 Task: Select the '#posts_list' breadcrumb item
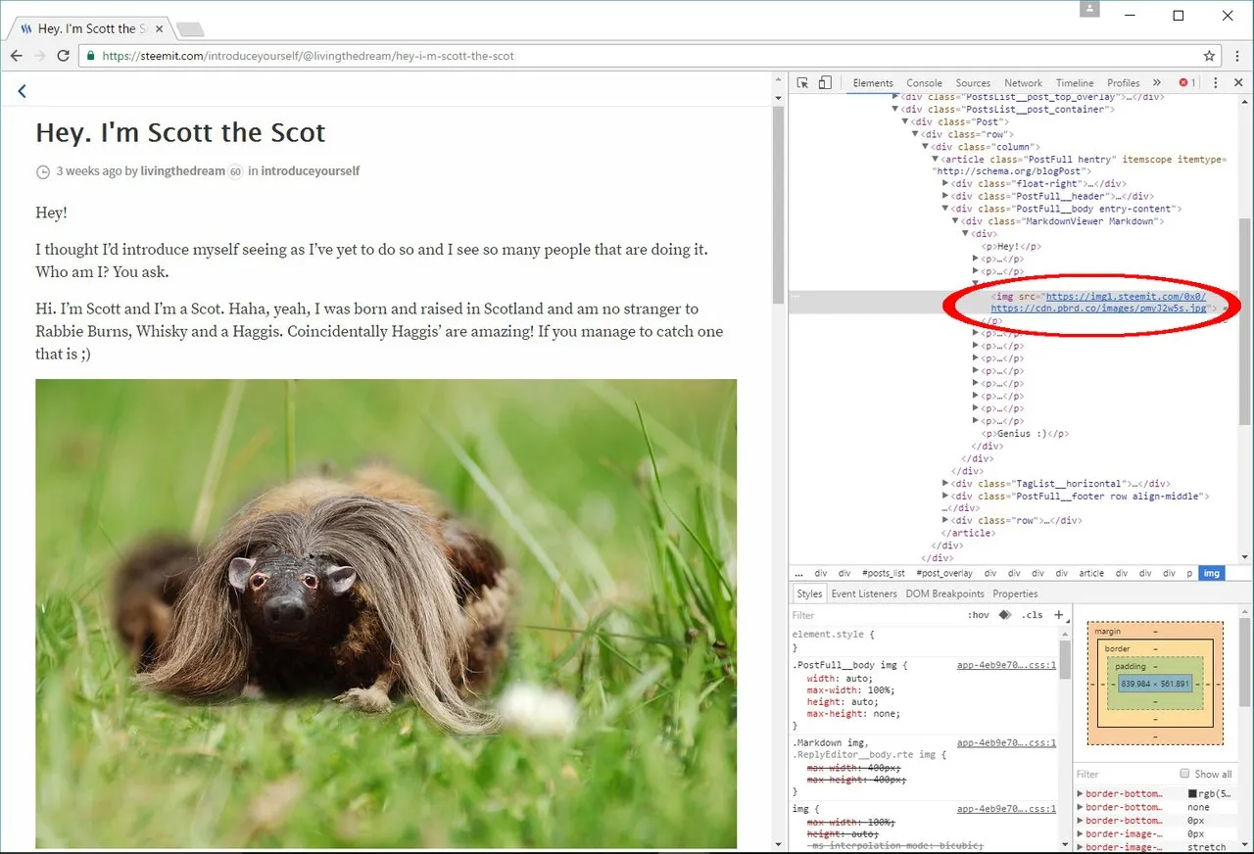[884, 574]
